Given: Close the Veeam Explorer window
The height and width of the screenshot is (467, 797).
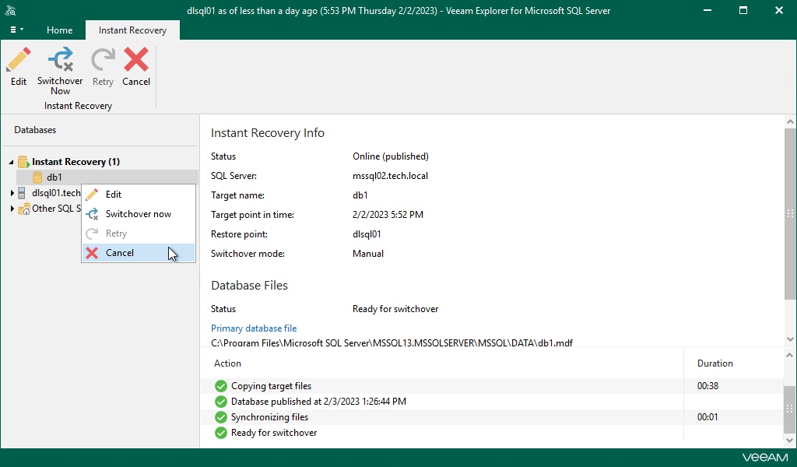Looking at the screenshot, I should pyautogui.click(x=778, y=10).
